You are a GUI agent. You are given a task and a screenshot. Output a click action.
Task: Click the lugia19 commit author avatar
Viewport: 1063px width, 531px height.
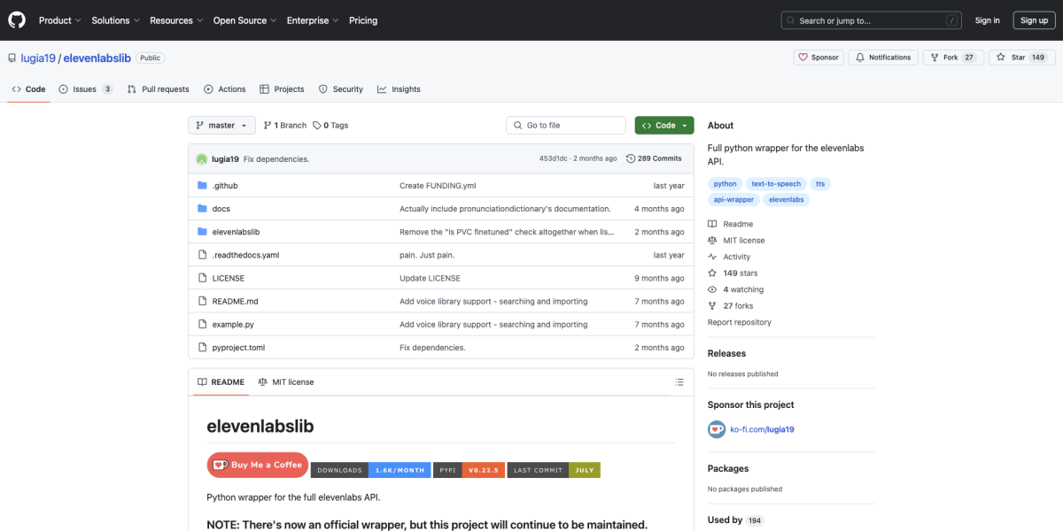click(202, 159)
